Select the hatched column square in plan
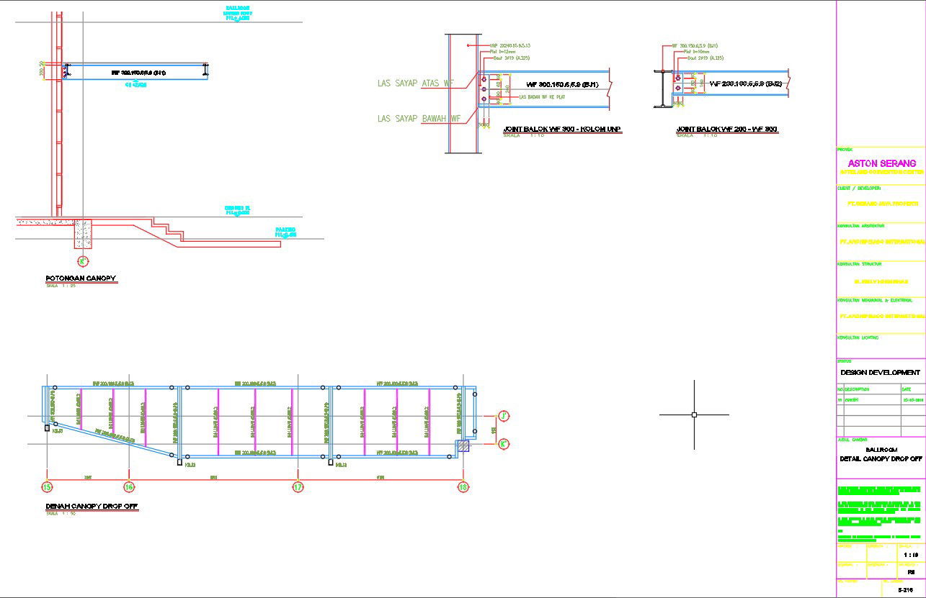 tap(463, 446)
